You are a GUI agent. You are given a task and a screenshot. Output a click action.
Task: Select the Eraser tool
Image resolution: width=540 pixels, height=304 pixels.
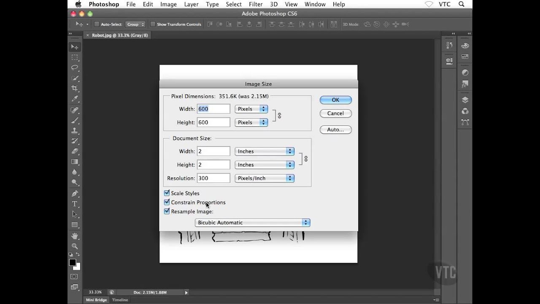(75, 151)
